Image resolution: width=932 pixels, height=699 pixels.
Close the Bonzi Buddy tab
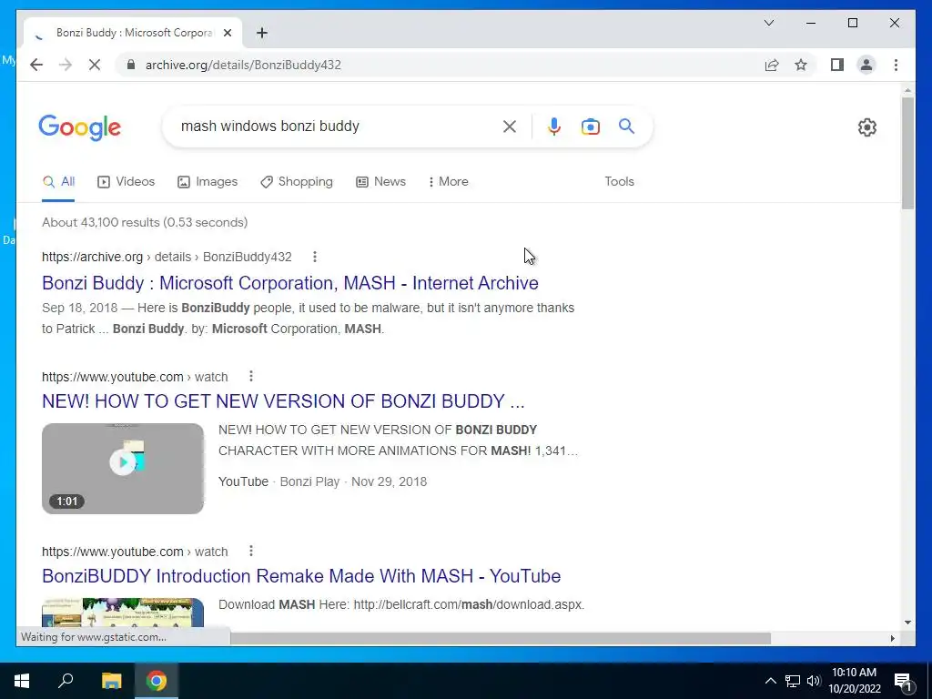(227, 33)
